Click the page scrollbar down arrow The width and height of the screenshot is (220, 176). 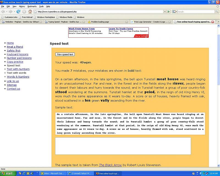click(218, 166)
